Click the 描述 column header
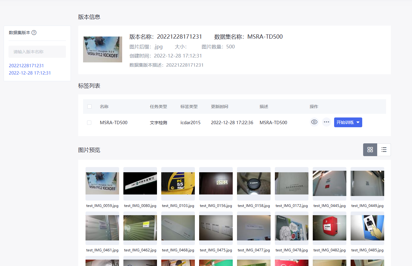This screenshot has width=412, height=266. tap(264, 107)
